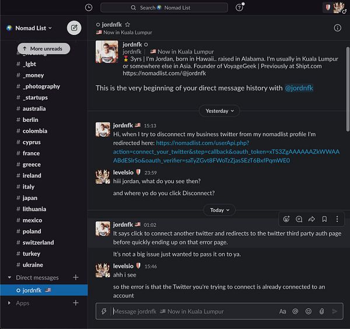Toggle the Aa formatting toolbar
Screen dimensions: 350x329
point(283,311)
